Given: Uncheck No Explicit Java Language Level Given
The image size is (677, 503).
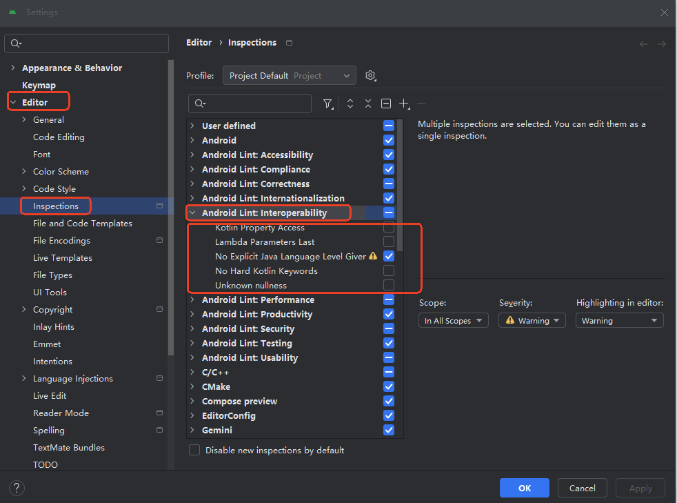Looking at the screenshot, I should [389, 256].
